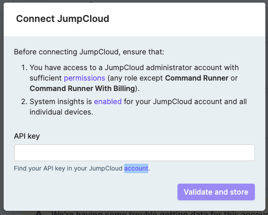This screenshot has width=268, height=215.
Task: Click the 'Before connecting JumpCloud' intro text
Action: pos(89,52)
